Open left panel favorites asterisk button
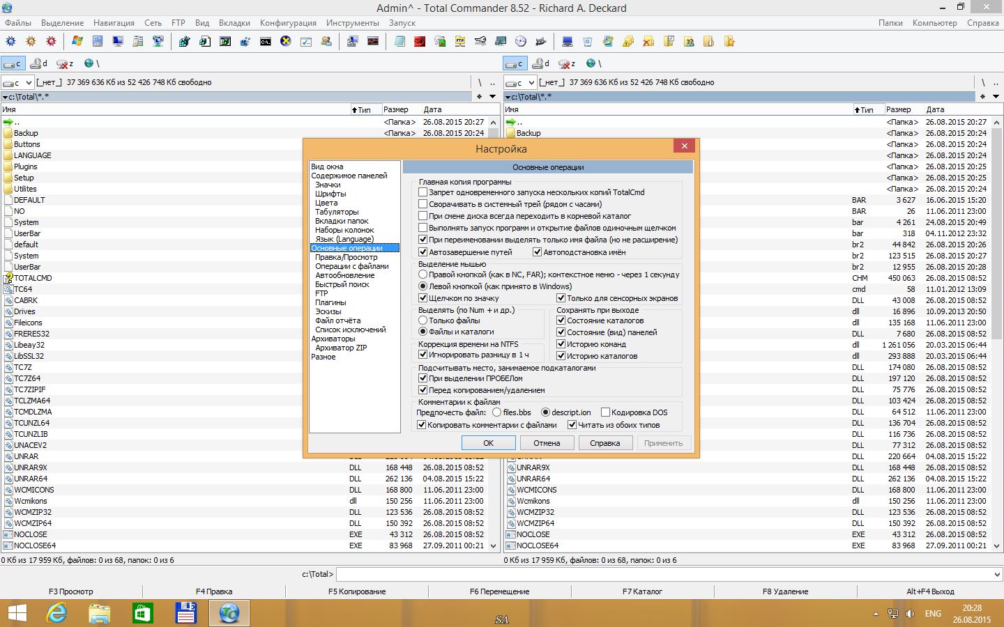The height and width of the screenshot is (627, 1004). [479, 97]
